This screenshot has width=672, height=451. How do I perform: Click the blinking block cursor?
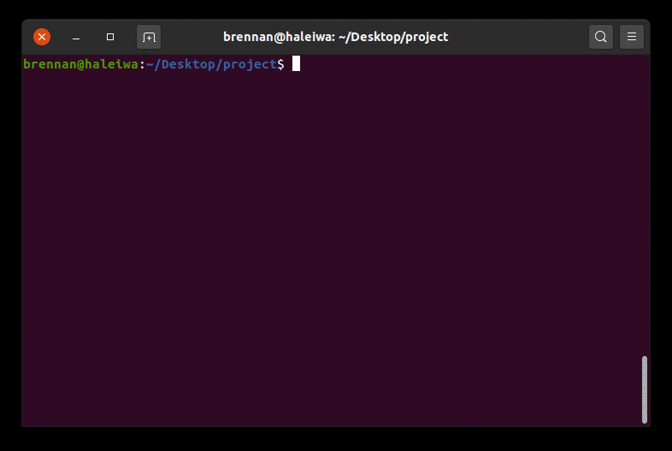296,63
